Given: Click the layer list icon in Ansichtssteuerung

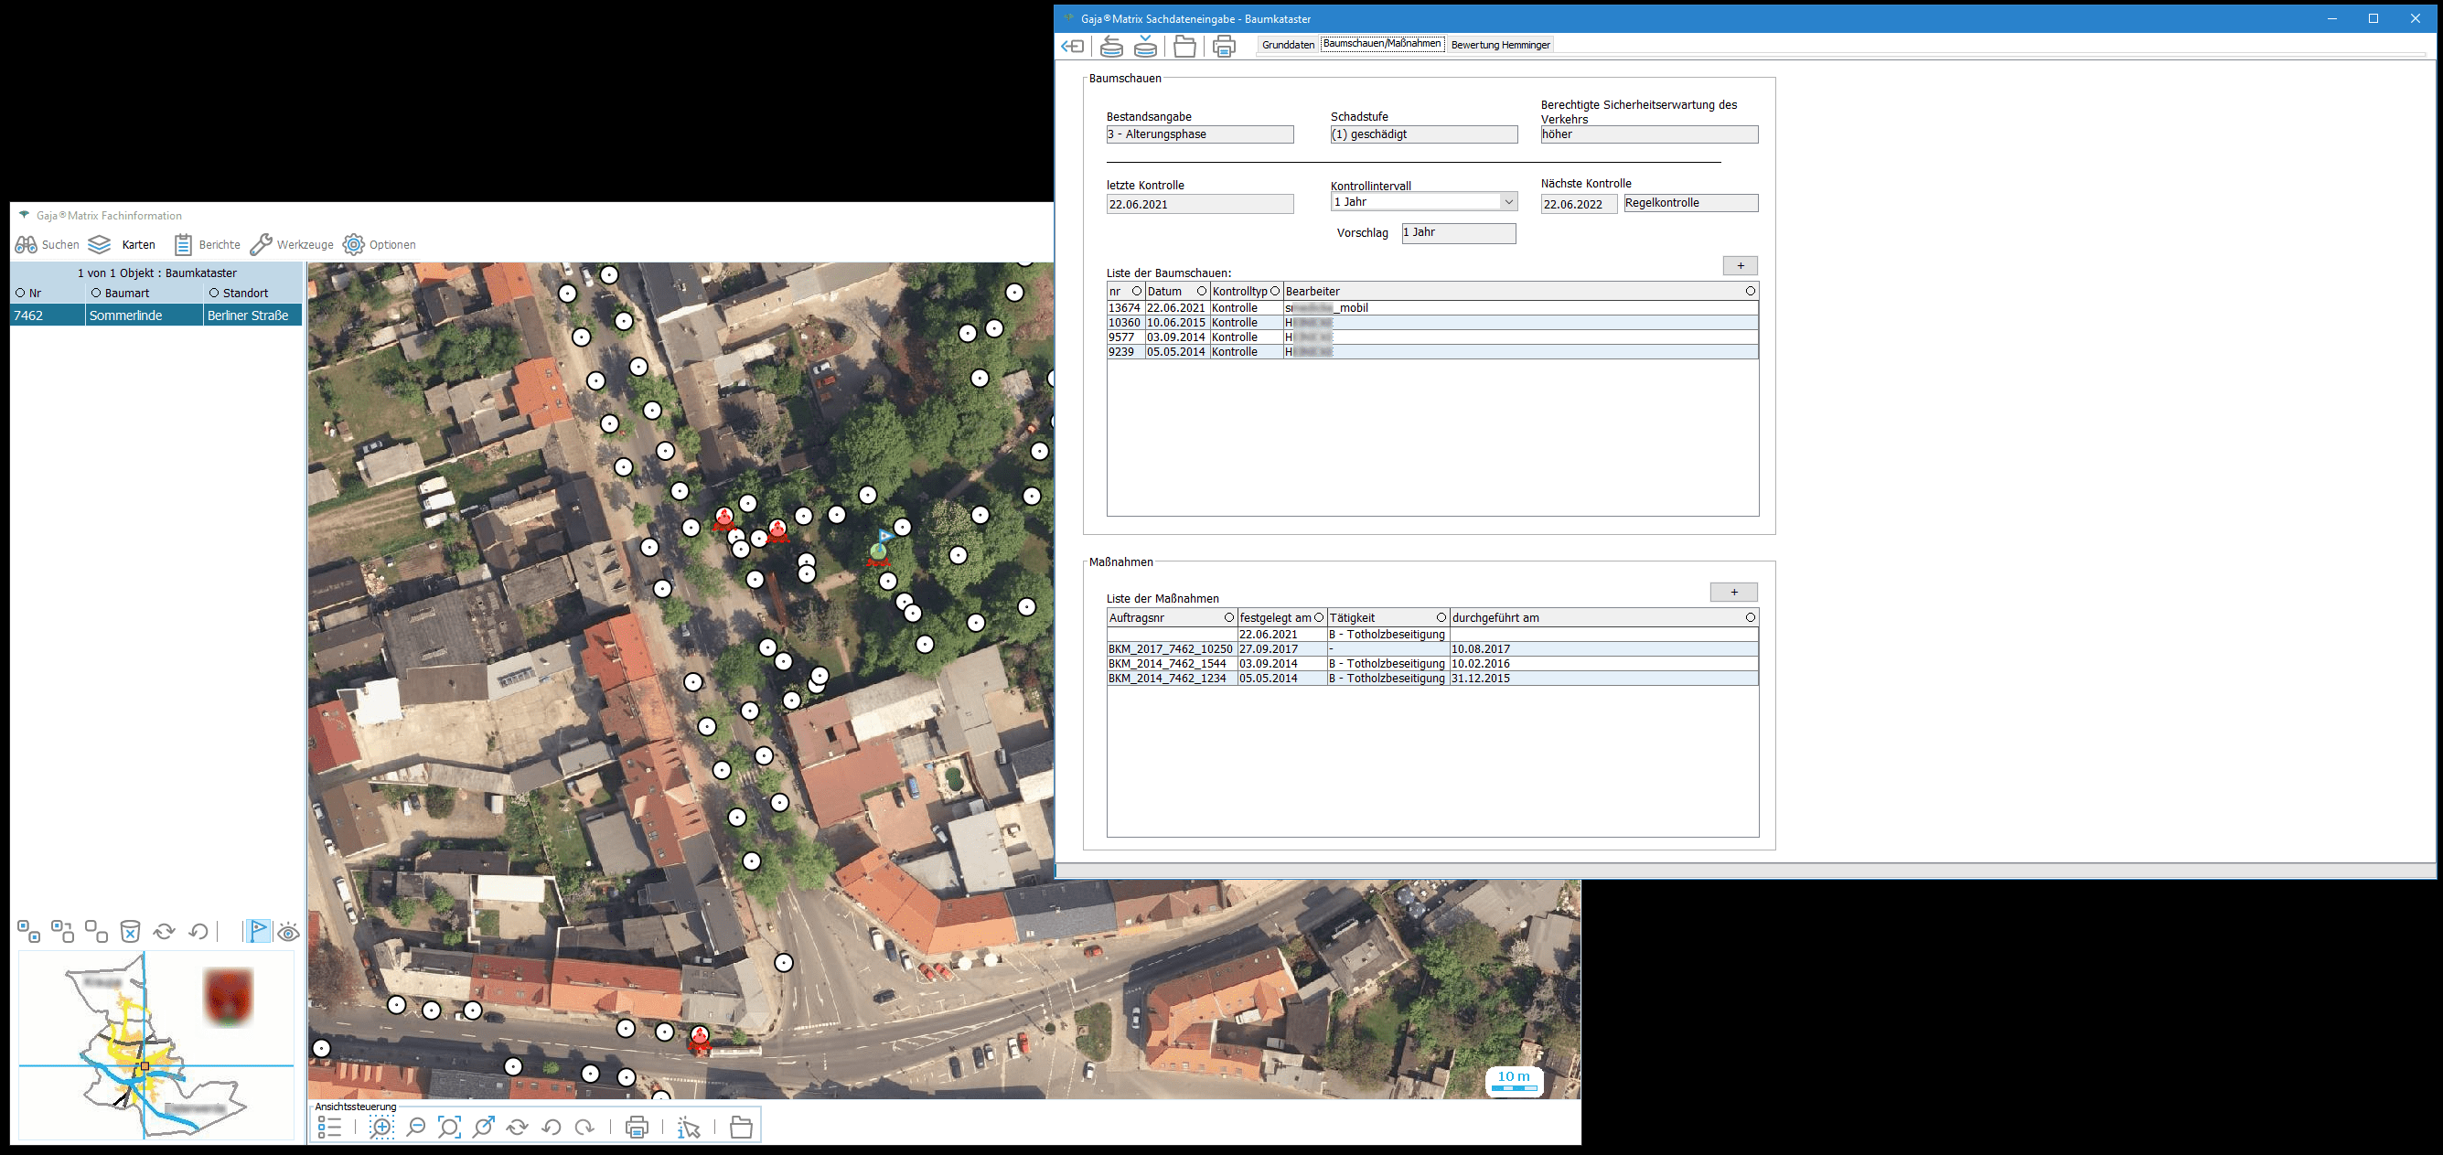Looking at the screenshot, I should 330,1127.
